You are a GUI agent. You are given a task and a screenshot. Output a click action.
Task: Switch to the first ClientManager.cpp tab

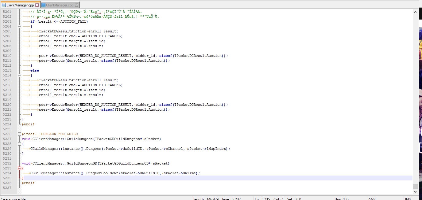[20, 5]
